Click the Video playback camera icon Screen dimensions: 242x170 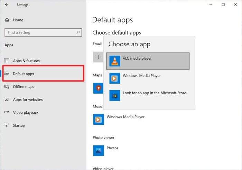point(7,112)
